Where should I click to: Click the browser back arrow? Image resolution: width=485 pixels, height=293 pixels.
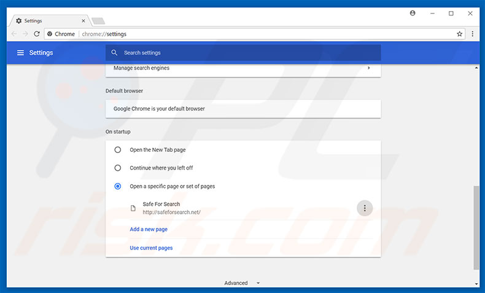pos(14,34)
